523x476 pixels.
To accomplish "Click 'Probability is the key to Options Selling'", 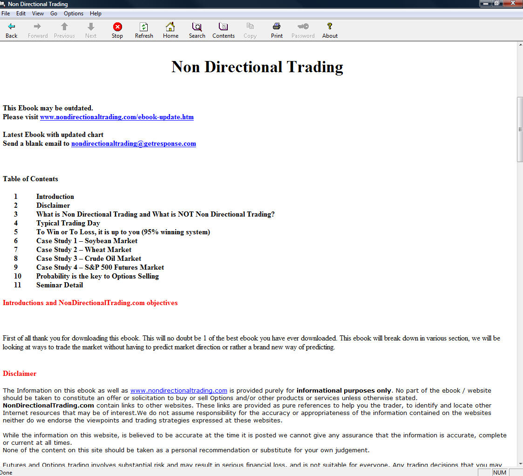I will tap(97, 276).
